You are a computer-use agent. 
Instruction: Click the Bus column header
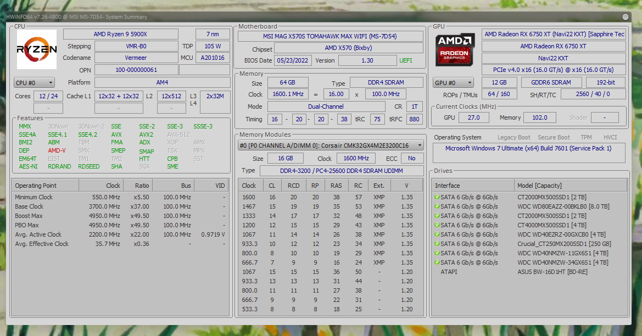pos(173,186)
